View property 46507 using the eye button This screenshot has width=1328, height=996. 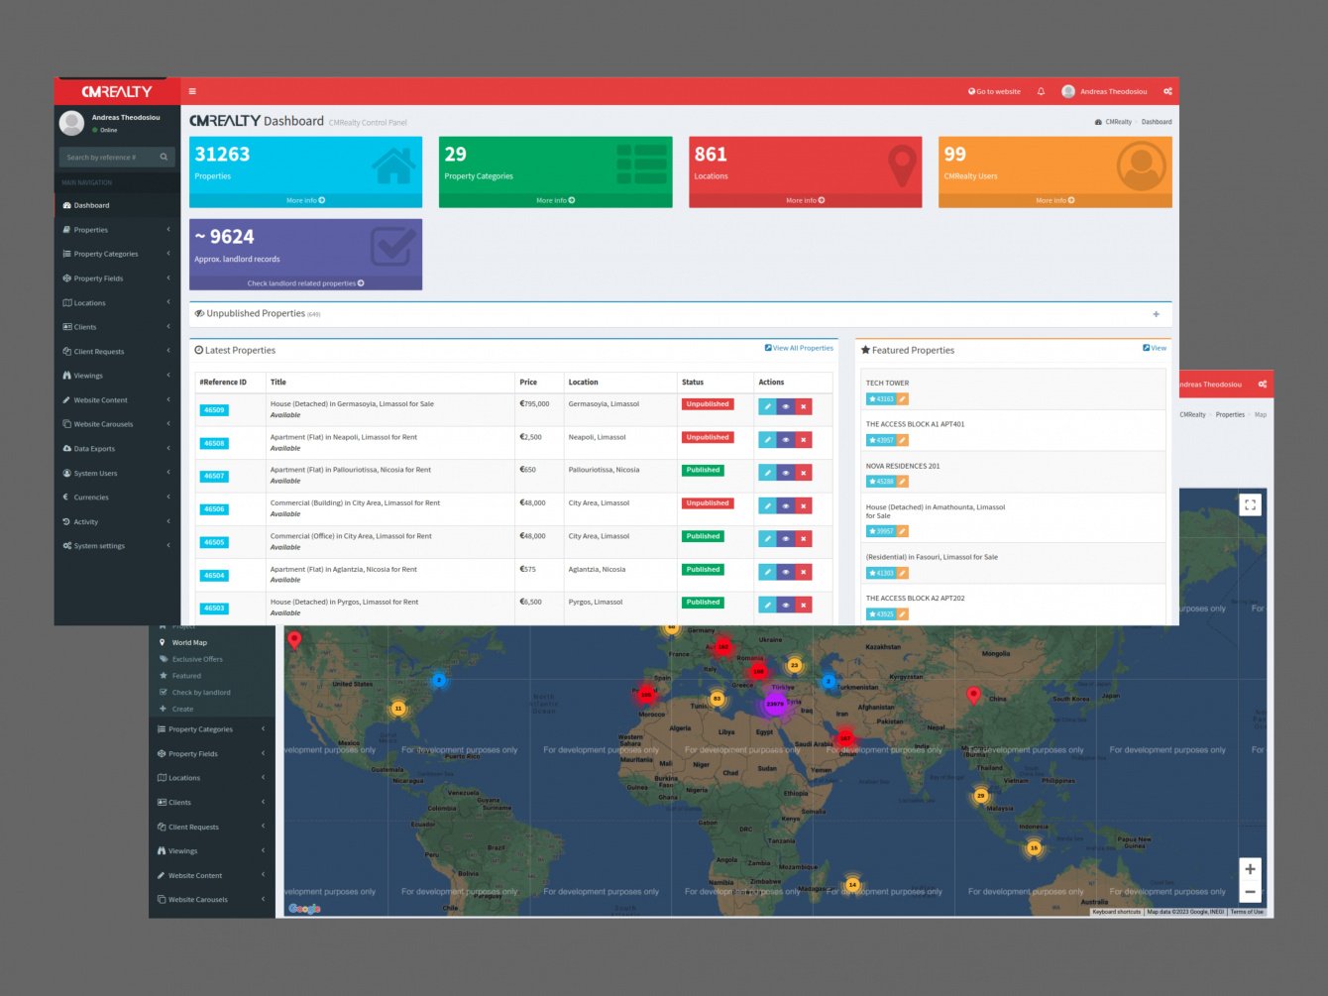click(x=786, y=473)
